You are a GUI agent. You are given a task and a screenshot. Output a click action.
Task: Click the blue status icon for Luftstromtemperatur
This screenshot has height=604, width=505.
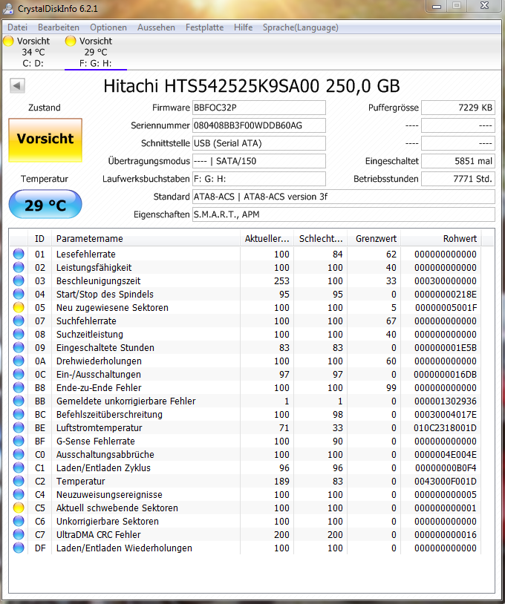(x=19, y=427)
